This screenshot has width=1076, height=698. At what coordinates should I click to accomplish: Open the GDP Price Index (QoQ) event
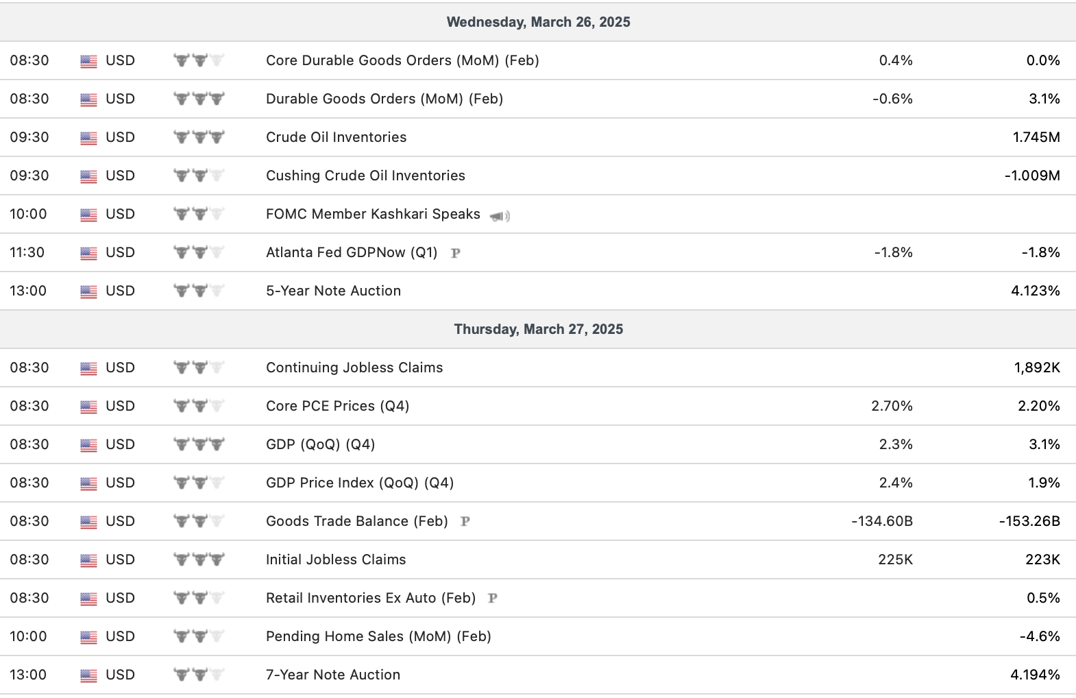(x=360, y=483)
